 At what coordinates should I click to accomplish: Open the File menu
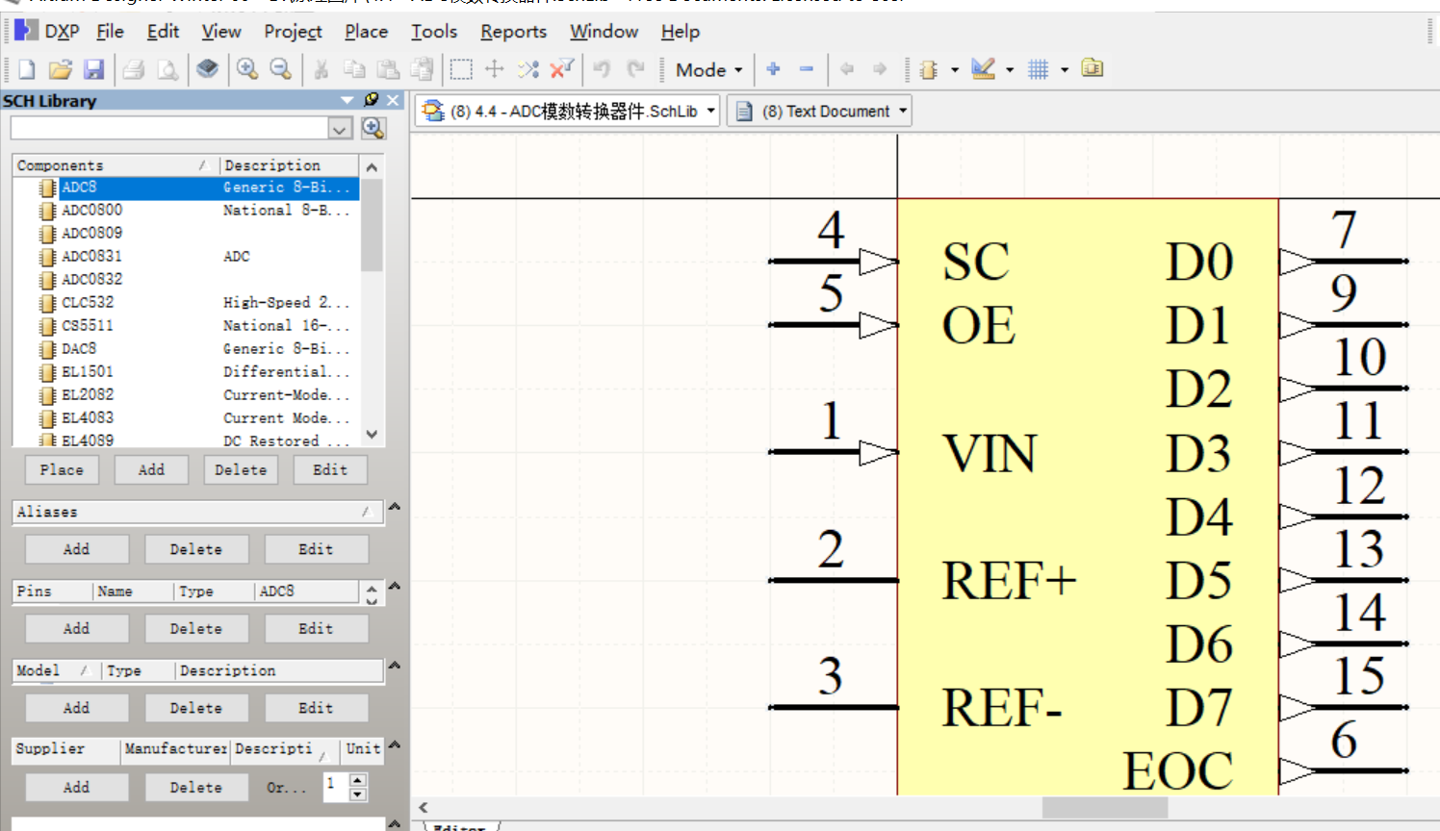110,32
